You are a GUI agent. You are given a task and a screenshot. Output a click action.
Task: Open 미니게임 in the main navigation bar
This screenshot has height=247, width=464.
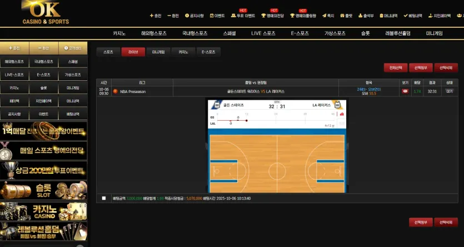point(435,33)
